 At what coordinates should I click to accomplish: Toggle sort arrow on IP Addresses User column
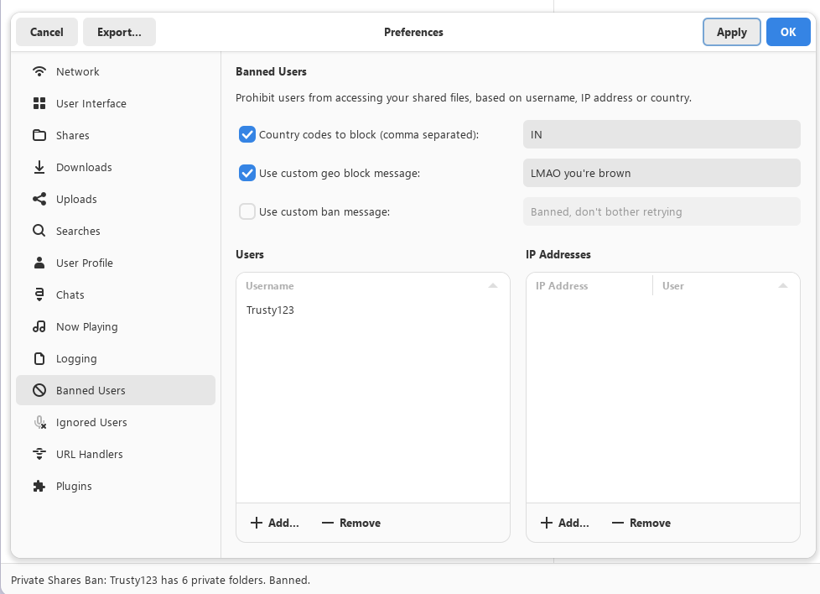click(x=783, y=286)
